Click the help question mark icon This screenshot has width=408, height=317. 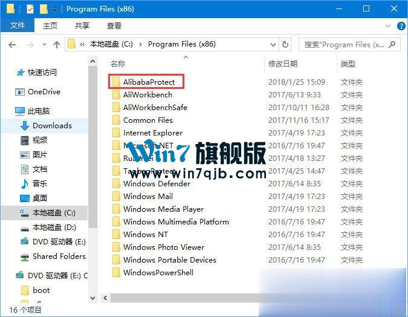point(401,26)
